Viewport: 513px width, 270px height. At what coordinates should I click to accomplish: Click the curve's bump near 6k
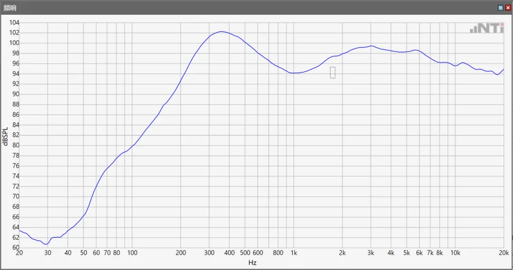[x=416, y=50]
